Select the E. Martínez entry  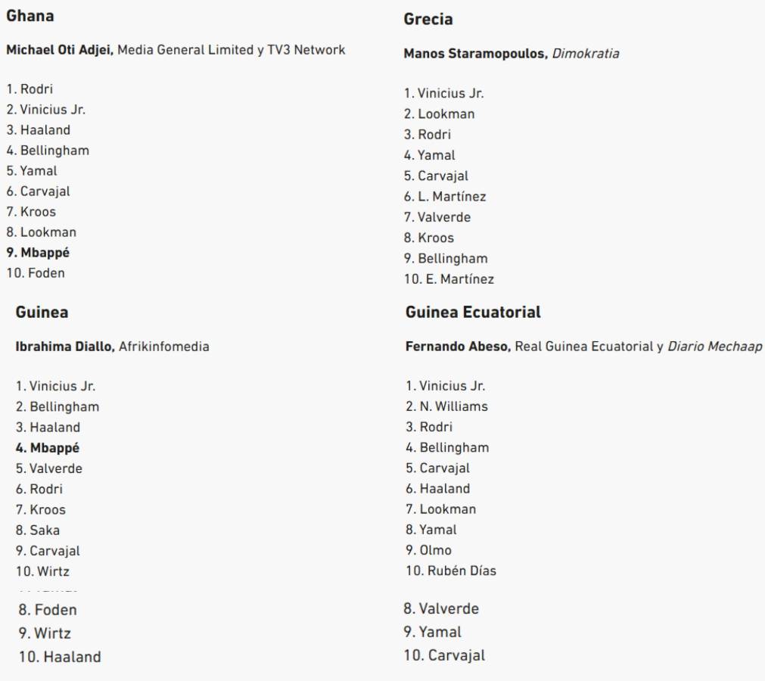click(448, 279)
